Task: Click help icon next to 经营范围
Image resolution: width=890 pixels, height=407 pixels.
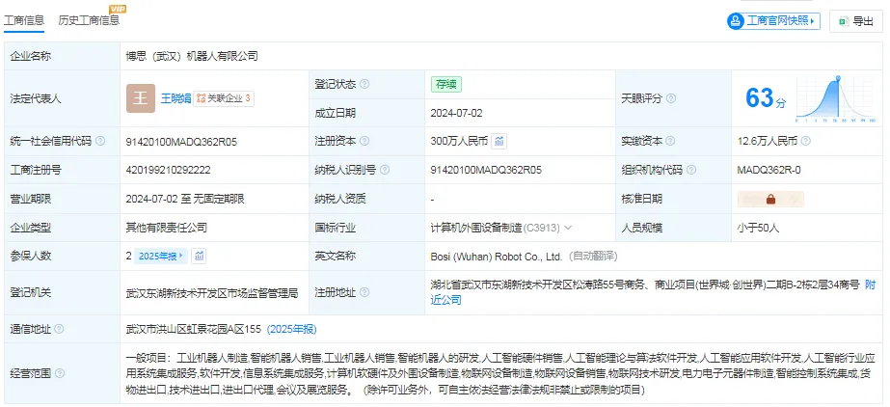Action: coord(60,373)
